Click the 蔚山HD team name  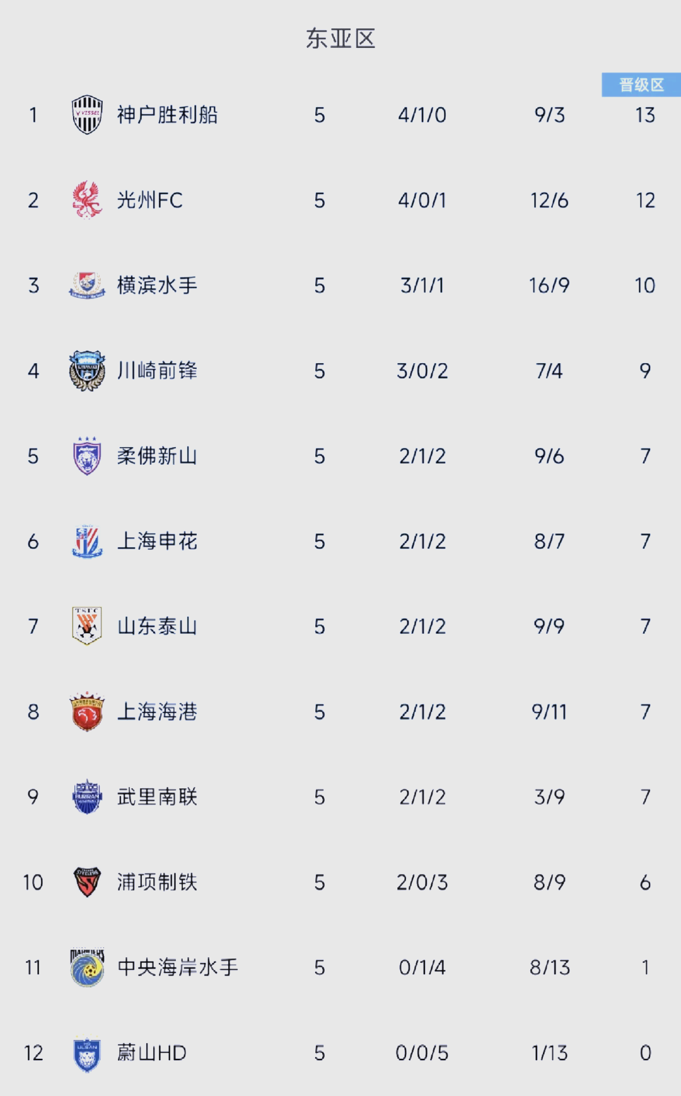(151, 1053)
